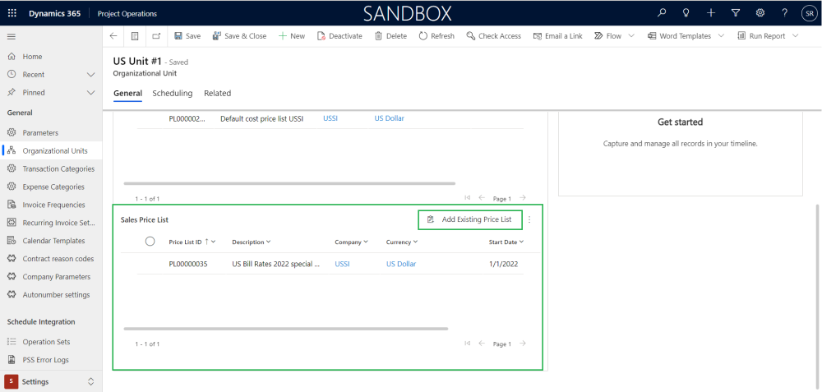This screenshot has height=392, width=822.
Task: Open the lightbulb assistant icon
Action: point(686,13)
